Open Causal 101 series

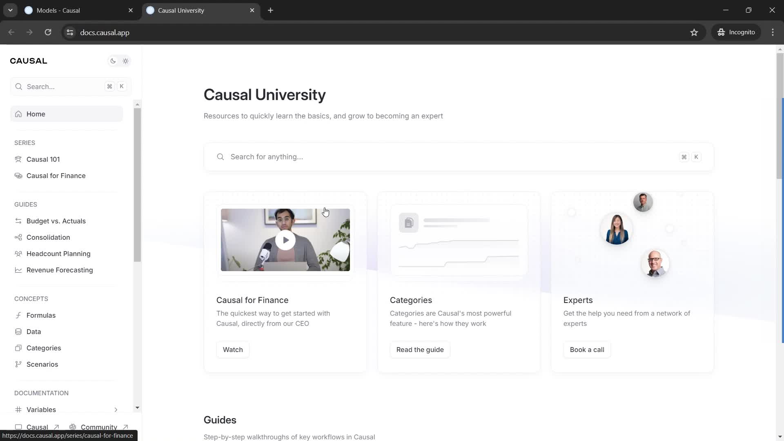click(43, 159)
